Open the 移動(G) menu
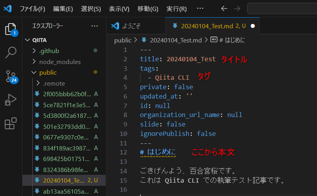 pyautogui.click(x=148, y=9)
